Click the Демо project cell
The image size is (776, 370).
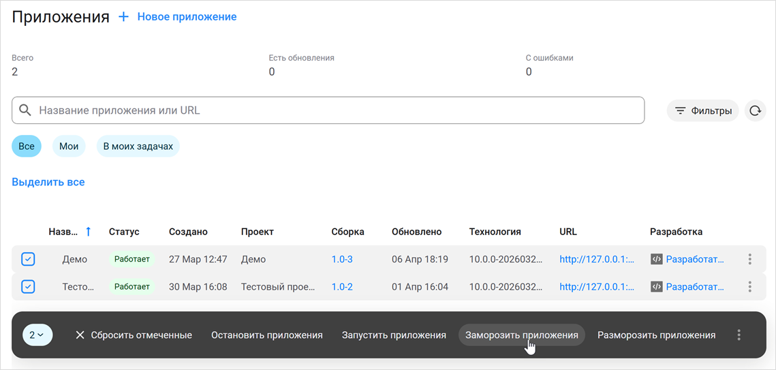[x=253, y=259]
